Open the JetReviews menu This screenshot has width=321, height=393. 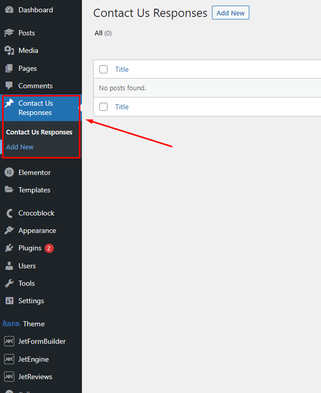tap(35, 377)
